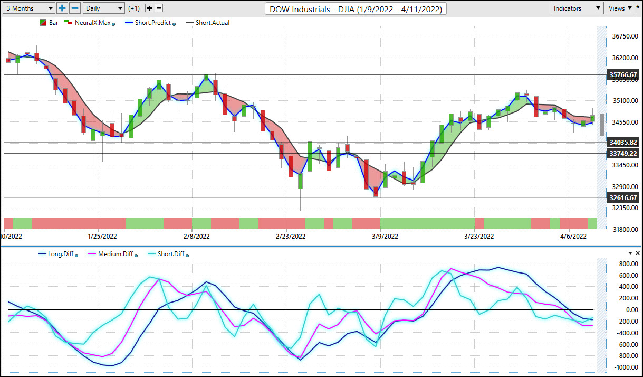Click the dot next to Short.Predict
The height and width of the screenshot is (377, 643).
[x=174, y=24]
